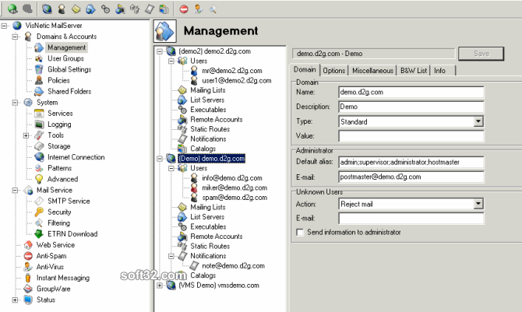522x312 pixels.
Task: Open the domain Type dropdown
Action: tap(478, 121)
